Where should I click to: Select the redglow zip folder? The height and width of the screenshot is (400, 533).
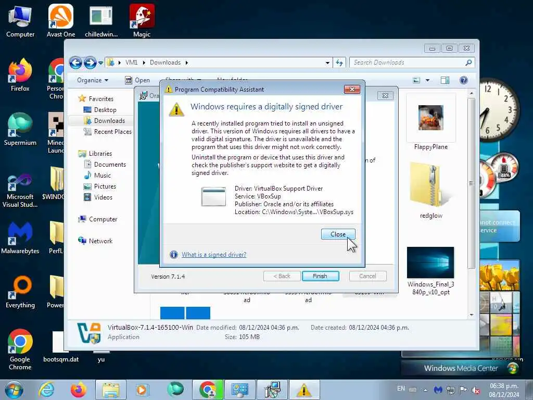tap(430, 191)
